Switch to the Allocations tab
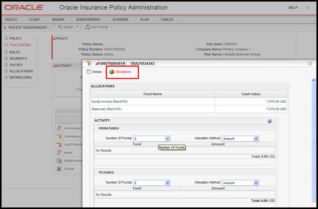Viewport: 318px width, 209px height. pyautogui.click(x=120, y=72)
